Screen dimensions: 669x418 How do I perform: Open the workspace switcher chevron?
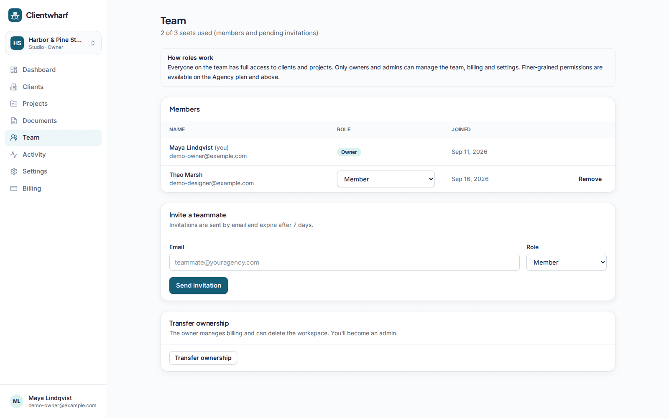point(93,43)
